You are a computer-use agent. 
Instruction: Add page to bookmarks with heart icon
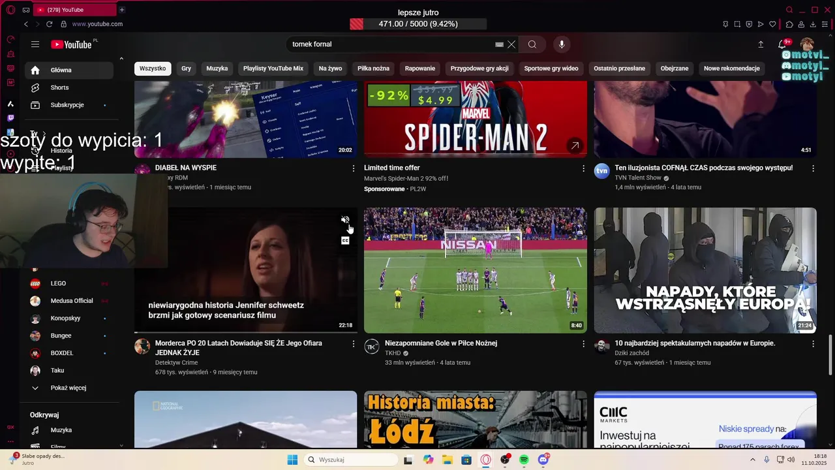tap(772, 24)
